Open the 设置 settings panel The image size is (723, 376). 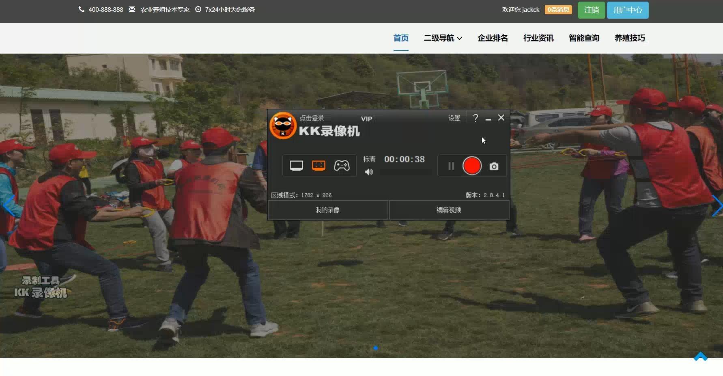454,118
